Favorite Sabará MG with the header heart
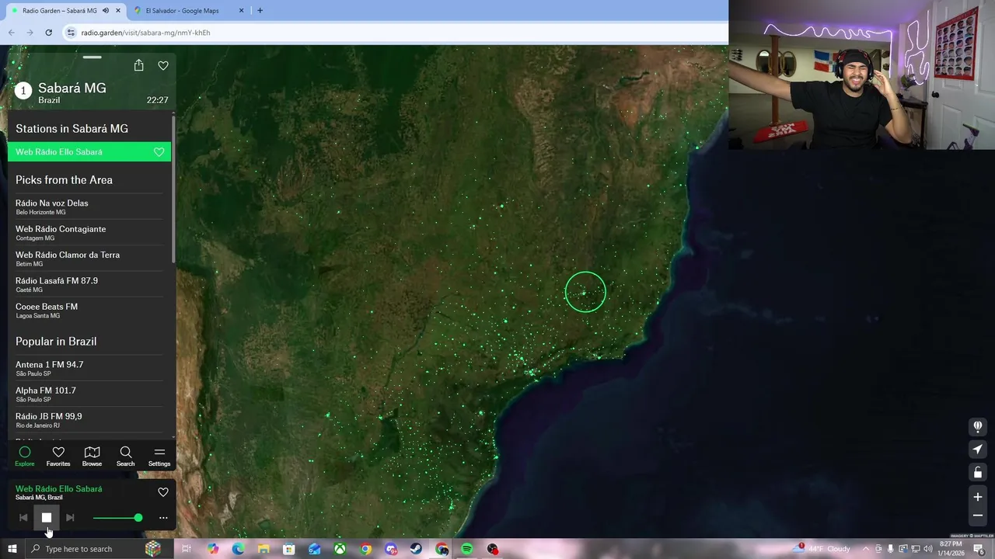The height and width of the screenshot is (559, 995). coord(163,66)
